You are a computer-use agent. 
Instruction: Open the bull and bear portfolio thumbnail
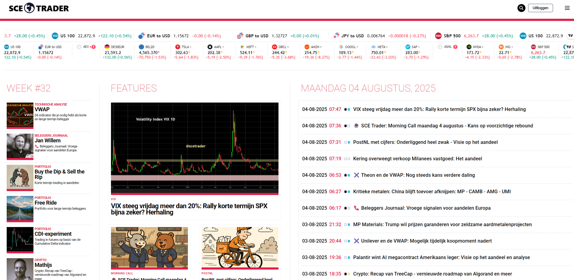[x=20, y=178]
